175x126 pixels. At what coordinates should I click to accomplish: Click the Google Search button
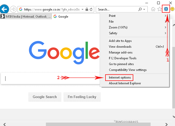(45, 97)
